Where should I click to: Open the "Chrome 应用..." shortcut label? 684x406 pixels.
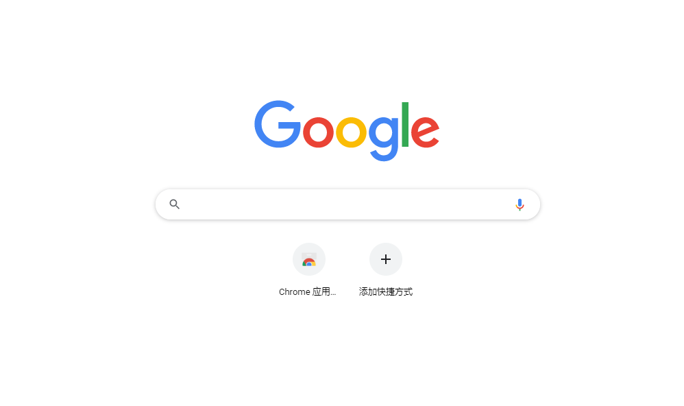tap(308, 291)
